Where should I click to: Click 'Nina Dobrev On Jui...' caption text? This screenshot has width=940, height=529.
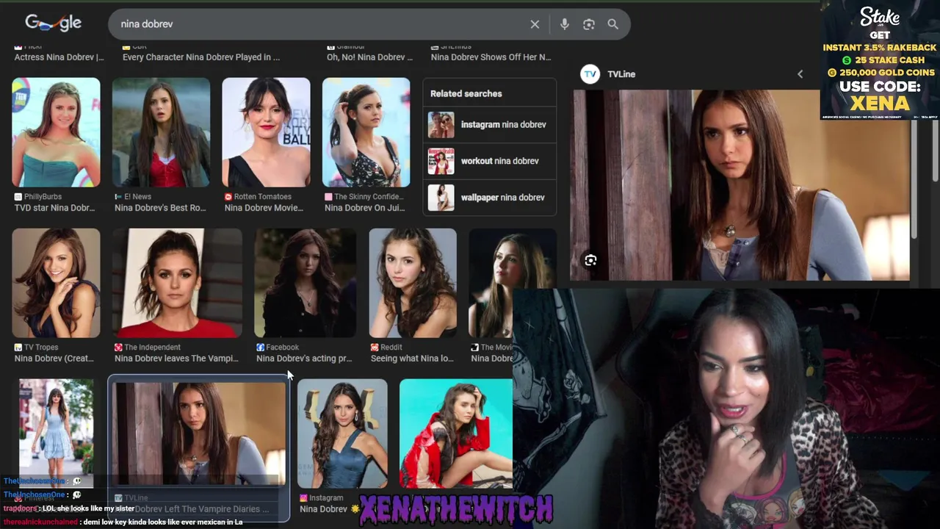pyautogui.click(x=364, y=208)
